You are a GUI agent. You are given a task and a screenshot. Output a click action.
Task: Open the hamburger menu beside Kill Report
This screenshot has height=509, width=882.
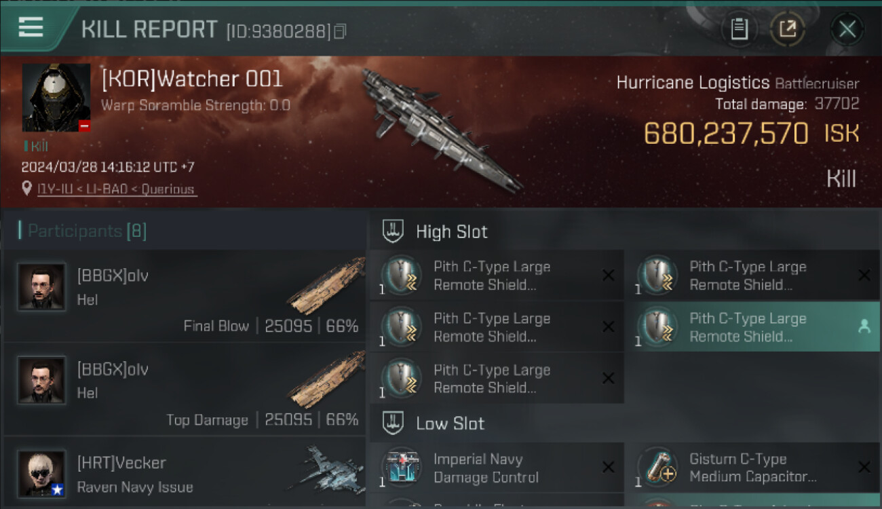pos(31,27)
